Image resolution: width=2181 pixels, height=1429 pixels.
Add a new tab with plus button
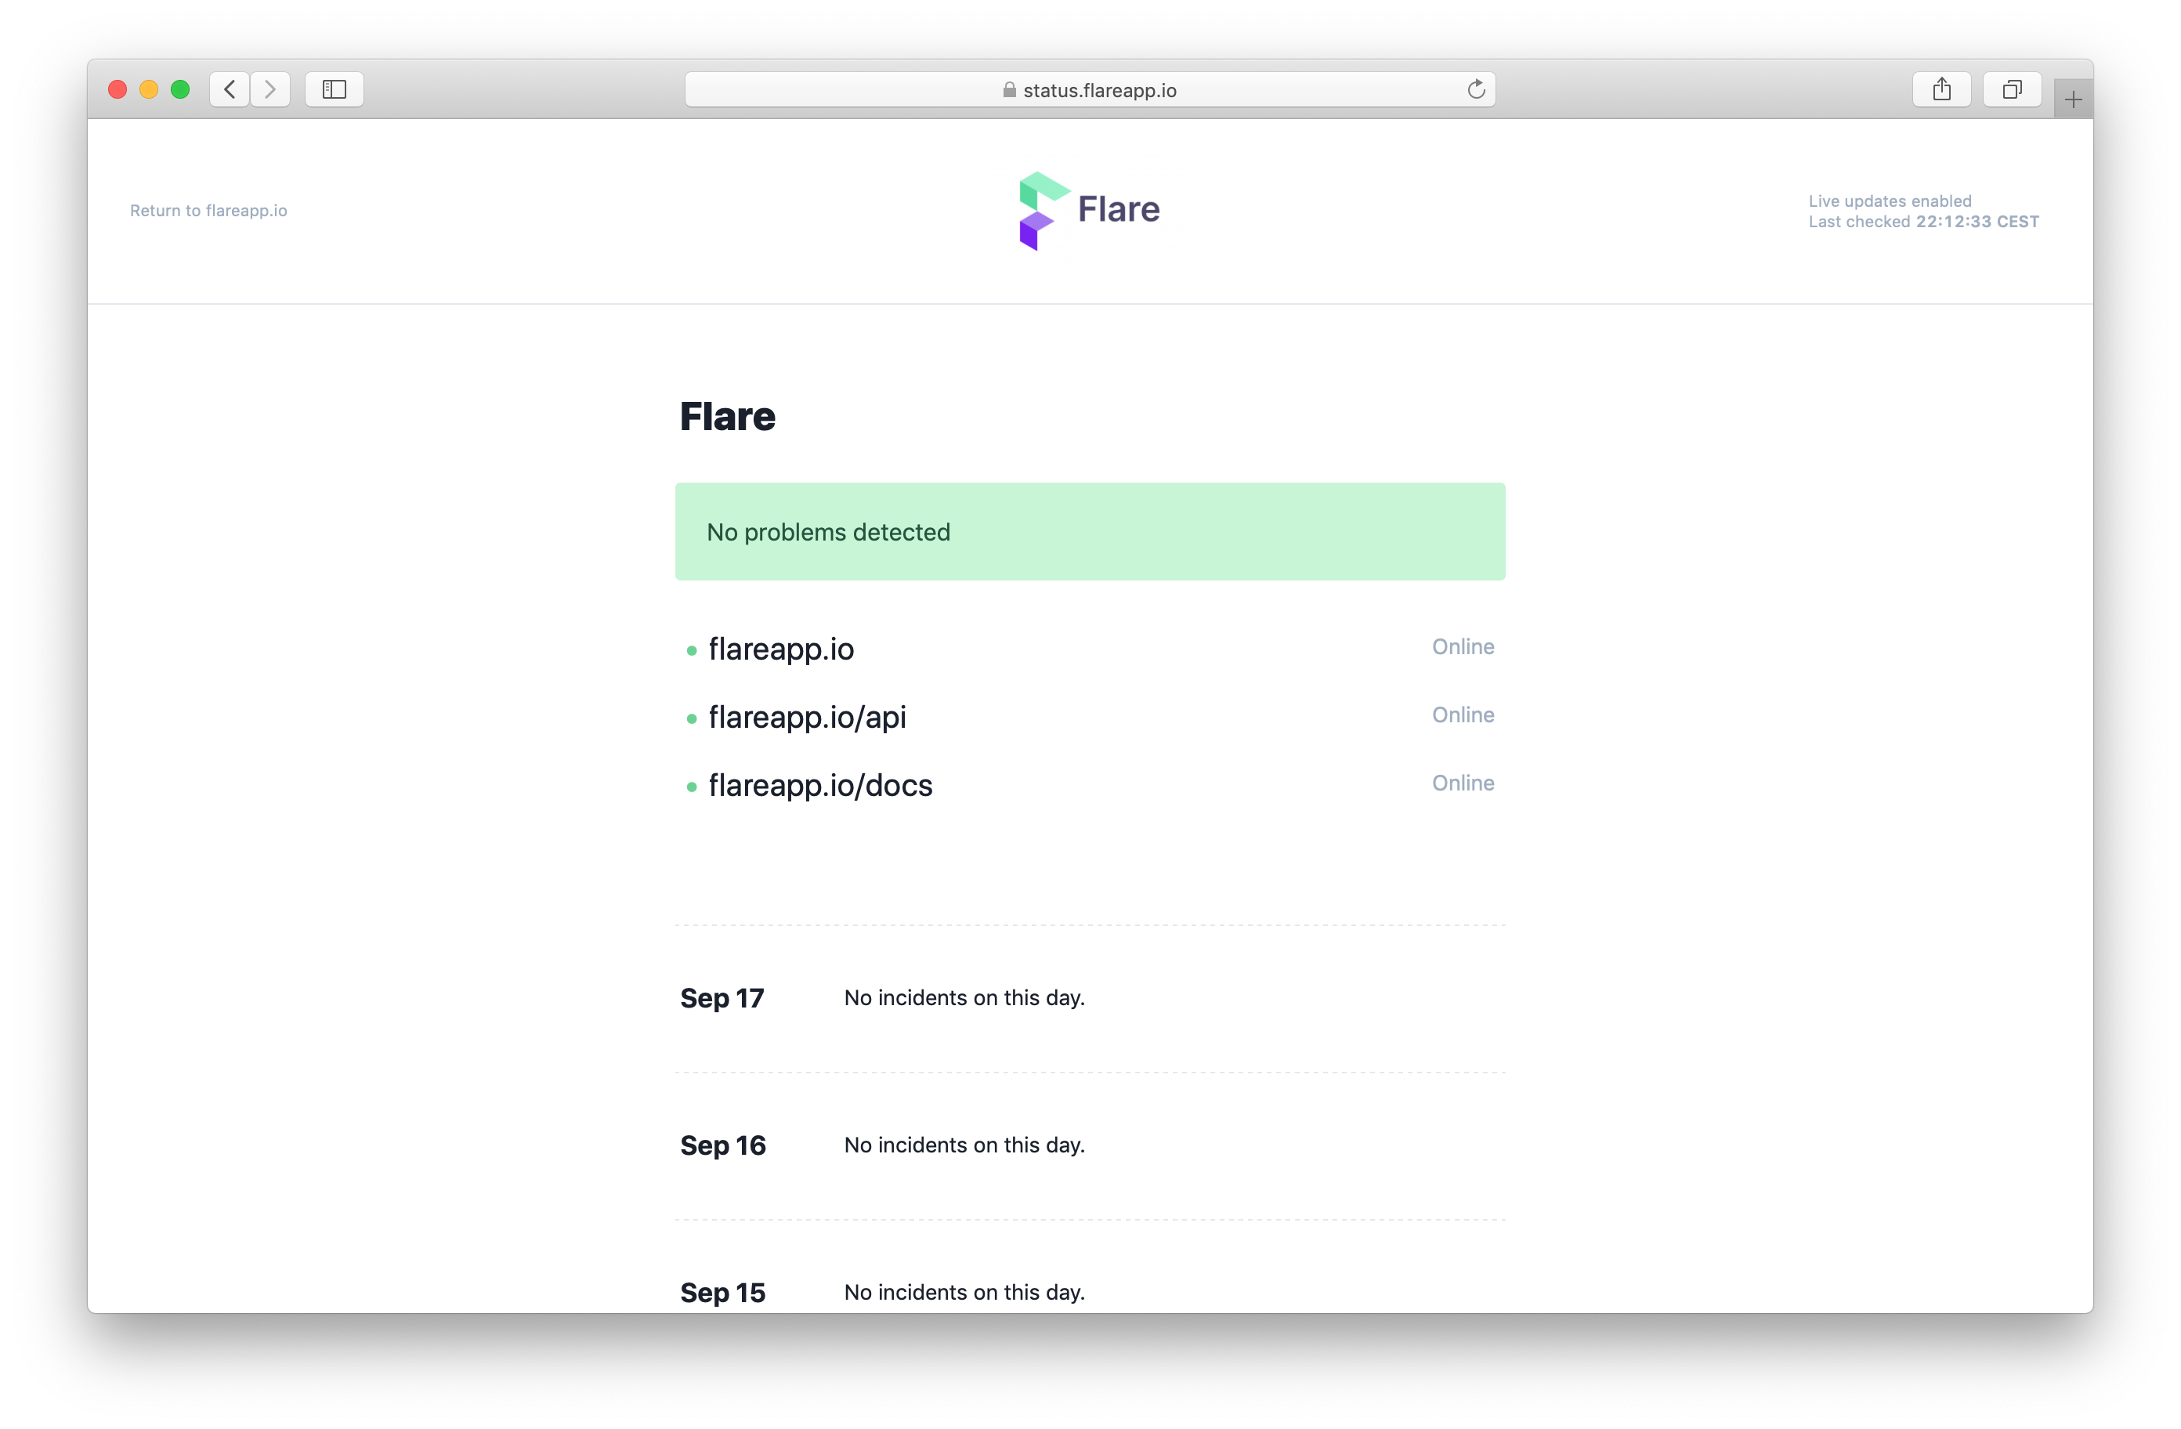2073,99
